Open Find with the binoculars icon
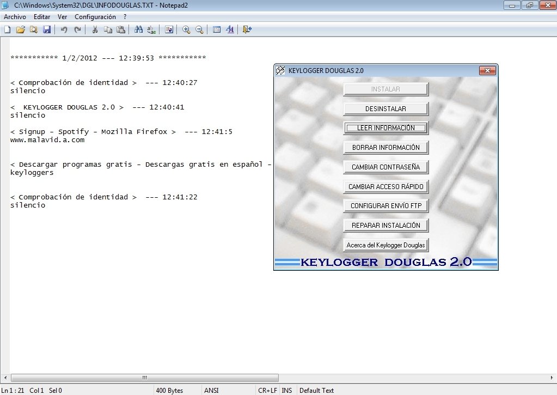This screenshot has height=395, width=557. point(138,30)
